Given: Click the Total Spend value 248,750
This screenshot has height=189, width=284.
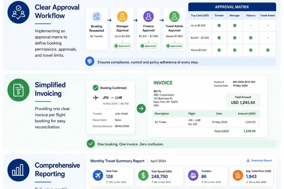Looking at the screenshot, I should point(159,177).
